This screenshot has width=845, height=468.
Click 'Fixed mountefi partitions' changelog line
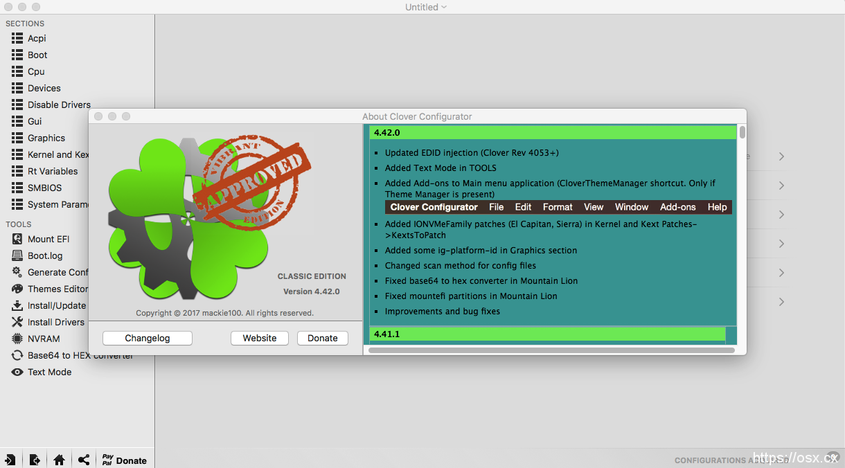click(471, 296)
